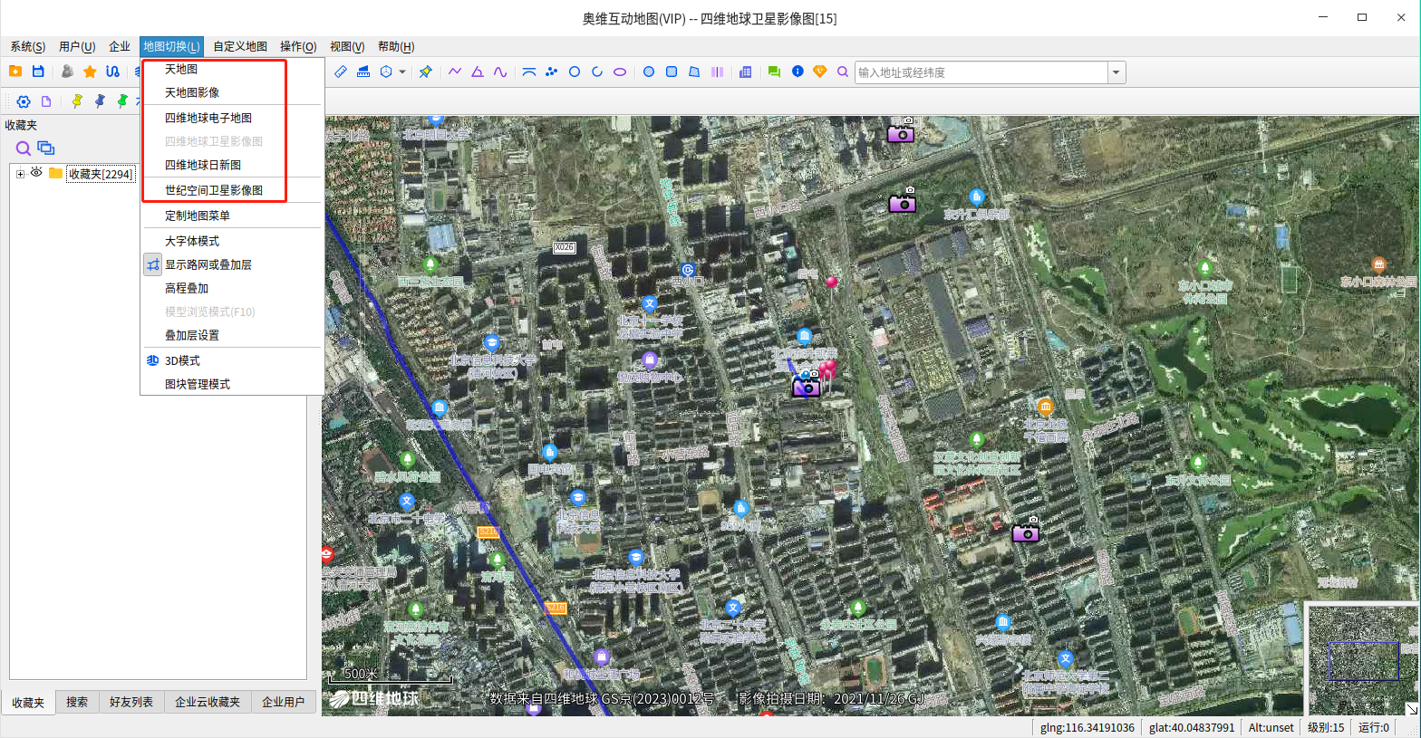Viewport: 1421px width, 738px height.
Task: Click the blue route track icon
Action: click(112, 72)
